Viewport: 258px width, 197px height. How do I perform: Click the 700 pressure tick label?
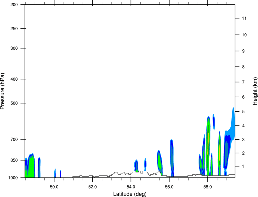coord(14,139)
